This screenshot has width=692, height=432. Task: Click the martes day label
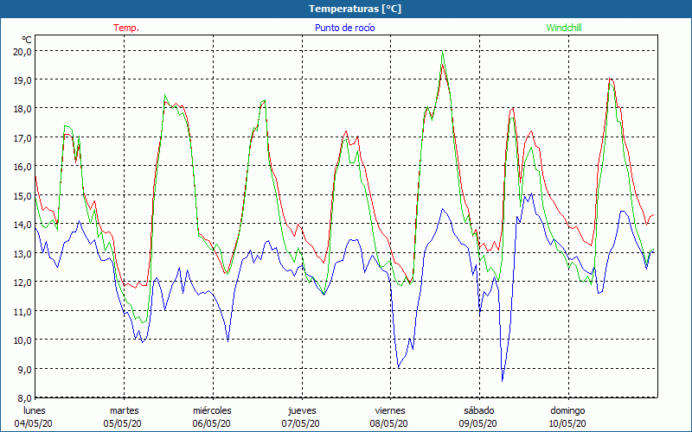pos(124,410)
